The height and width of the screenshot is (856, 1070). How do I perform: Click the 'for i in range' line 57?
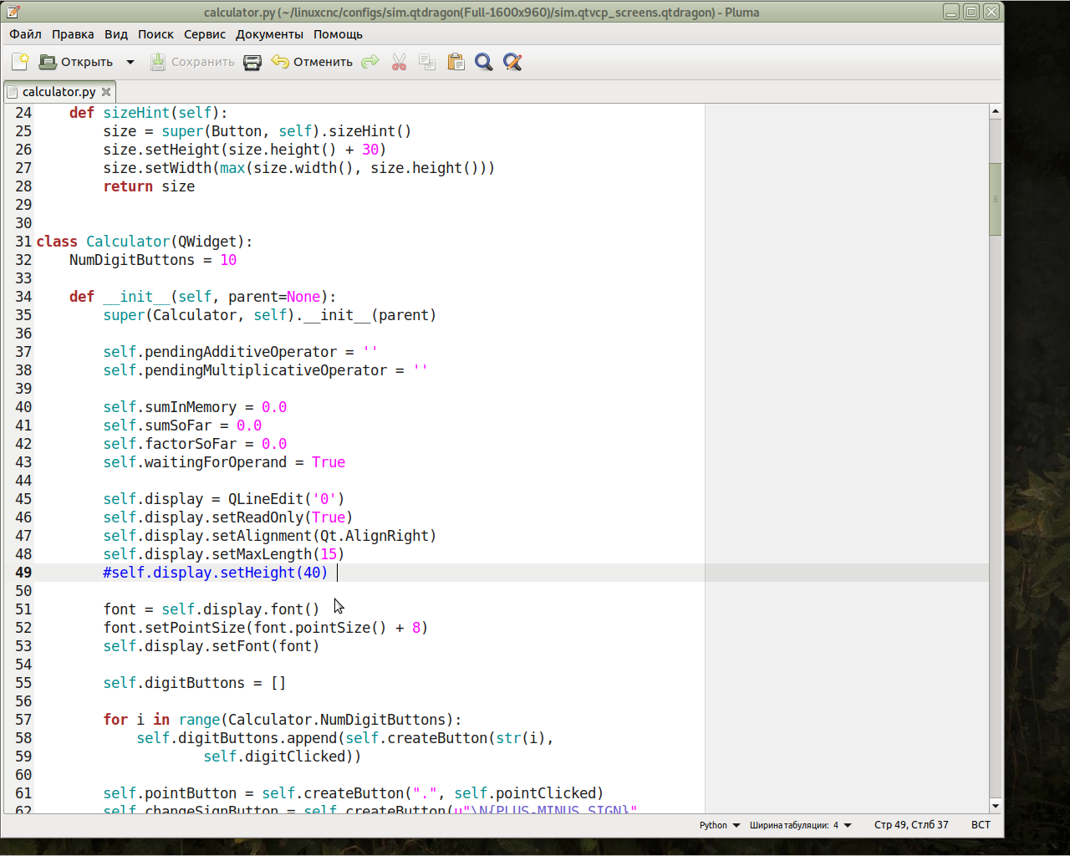click(x=283, y=720)
